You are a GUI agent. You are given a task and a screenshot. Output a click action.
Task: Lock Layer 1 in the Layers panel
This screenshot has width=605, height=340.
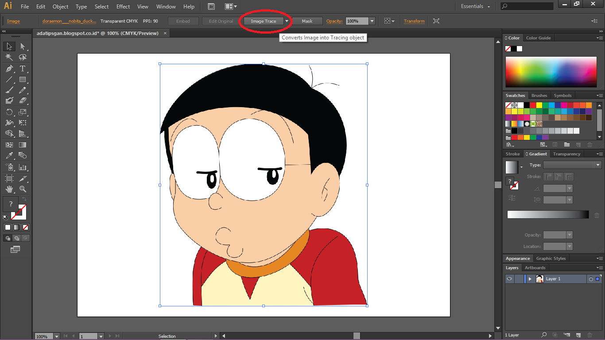tap(518, 278)
